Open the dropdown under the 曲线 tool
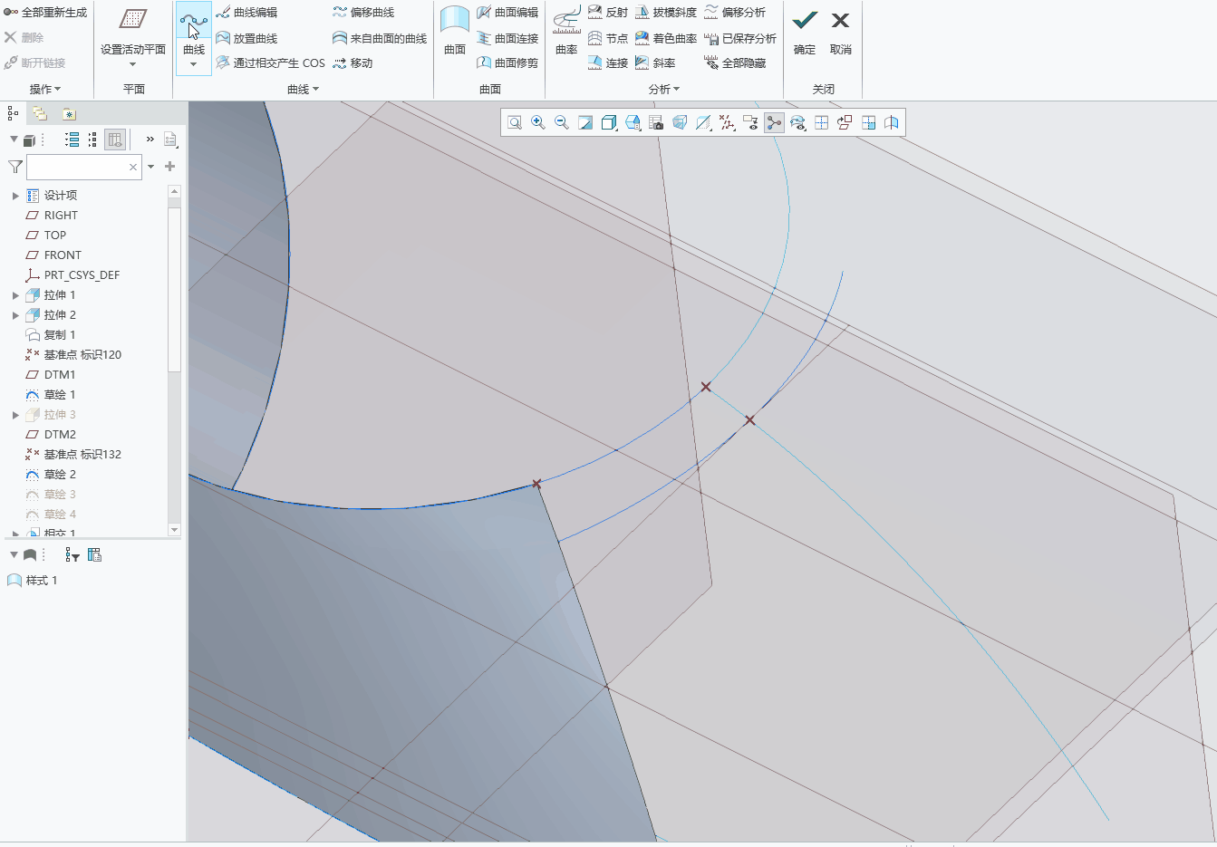This screenshot has width=1217, height=847. point(194,64)
